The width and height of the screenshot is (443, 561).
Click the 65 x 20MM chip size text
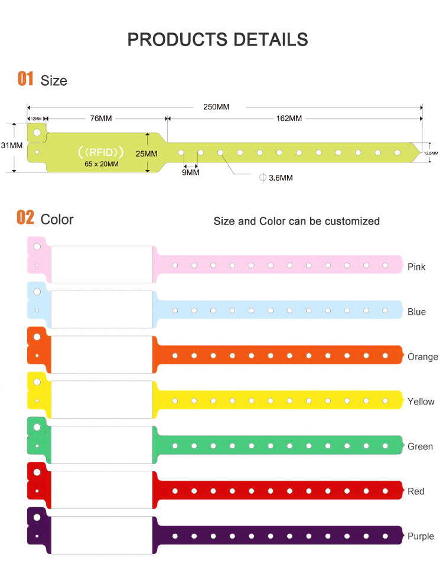102,164
